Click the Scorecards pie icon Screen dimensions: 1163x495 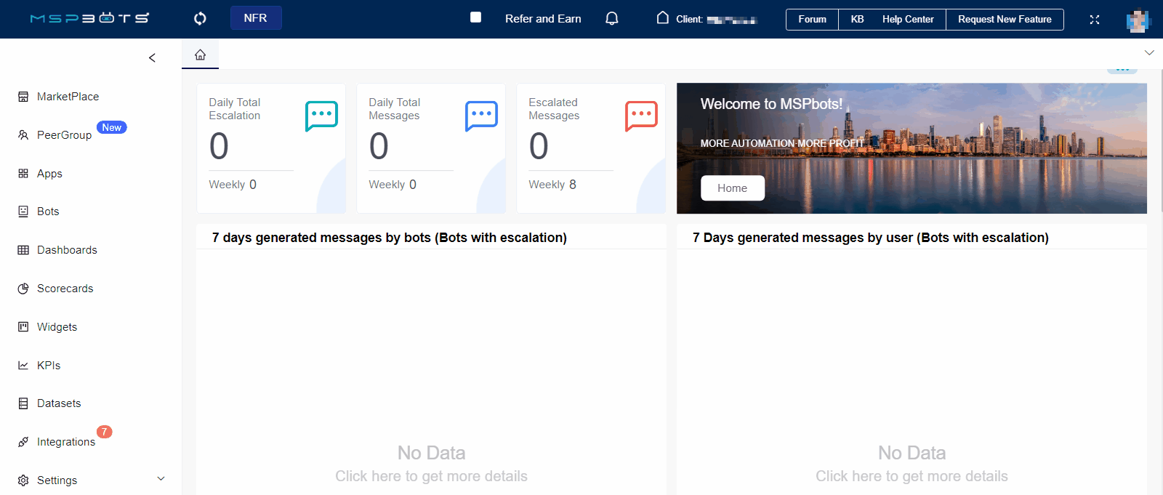pyautogui.click(x=23, y=289)
